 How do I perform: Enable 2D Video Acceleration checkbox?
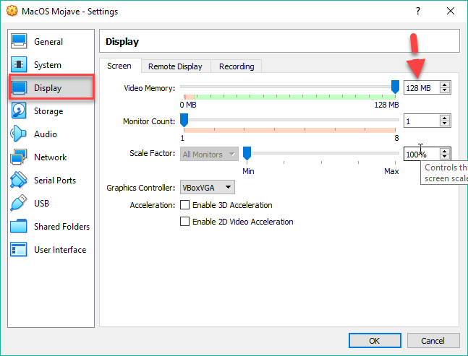(184, 222)
